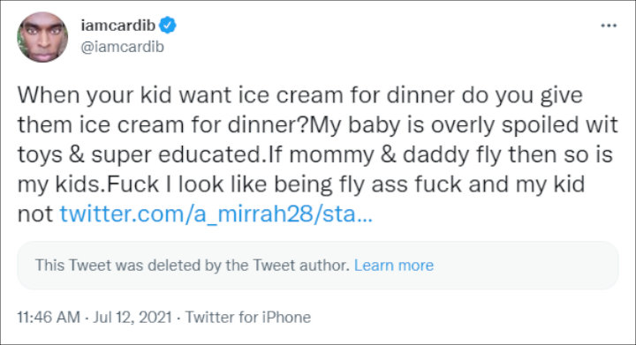The height and width of the screenshot is (345, 636).
Task: Select the deleted Tweet notice box
Action: [318, 266]
